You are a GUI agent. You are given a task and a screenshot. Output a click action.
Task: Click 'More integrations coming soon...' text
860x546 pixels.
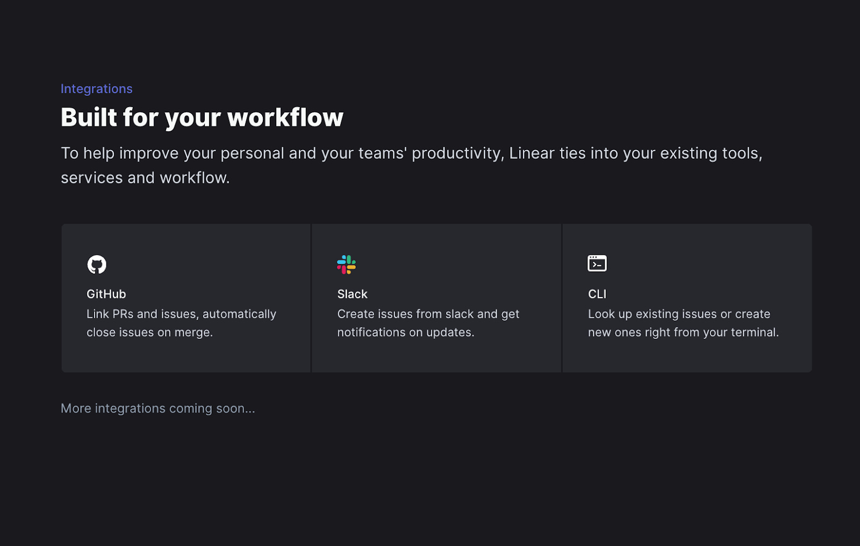pyautogui.click(x=158, y=408)
